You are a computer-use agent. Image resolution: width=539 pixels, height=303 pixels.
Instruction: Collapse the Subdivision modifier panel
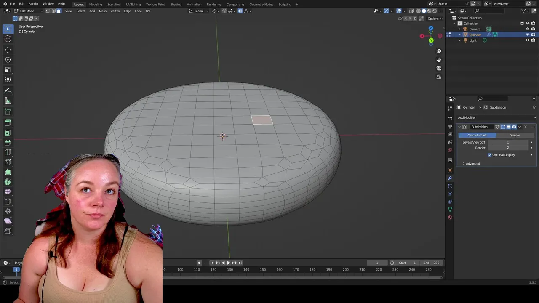(459, 127)
